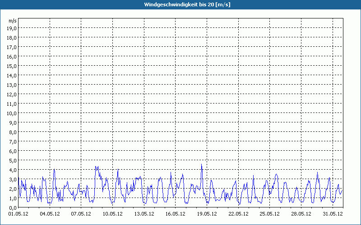Image resolution: width=361 pixels, height=225 pixels.
Task: Click the date label 16.05.12
Action: pos(176,214)
